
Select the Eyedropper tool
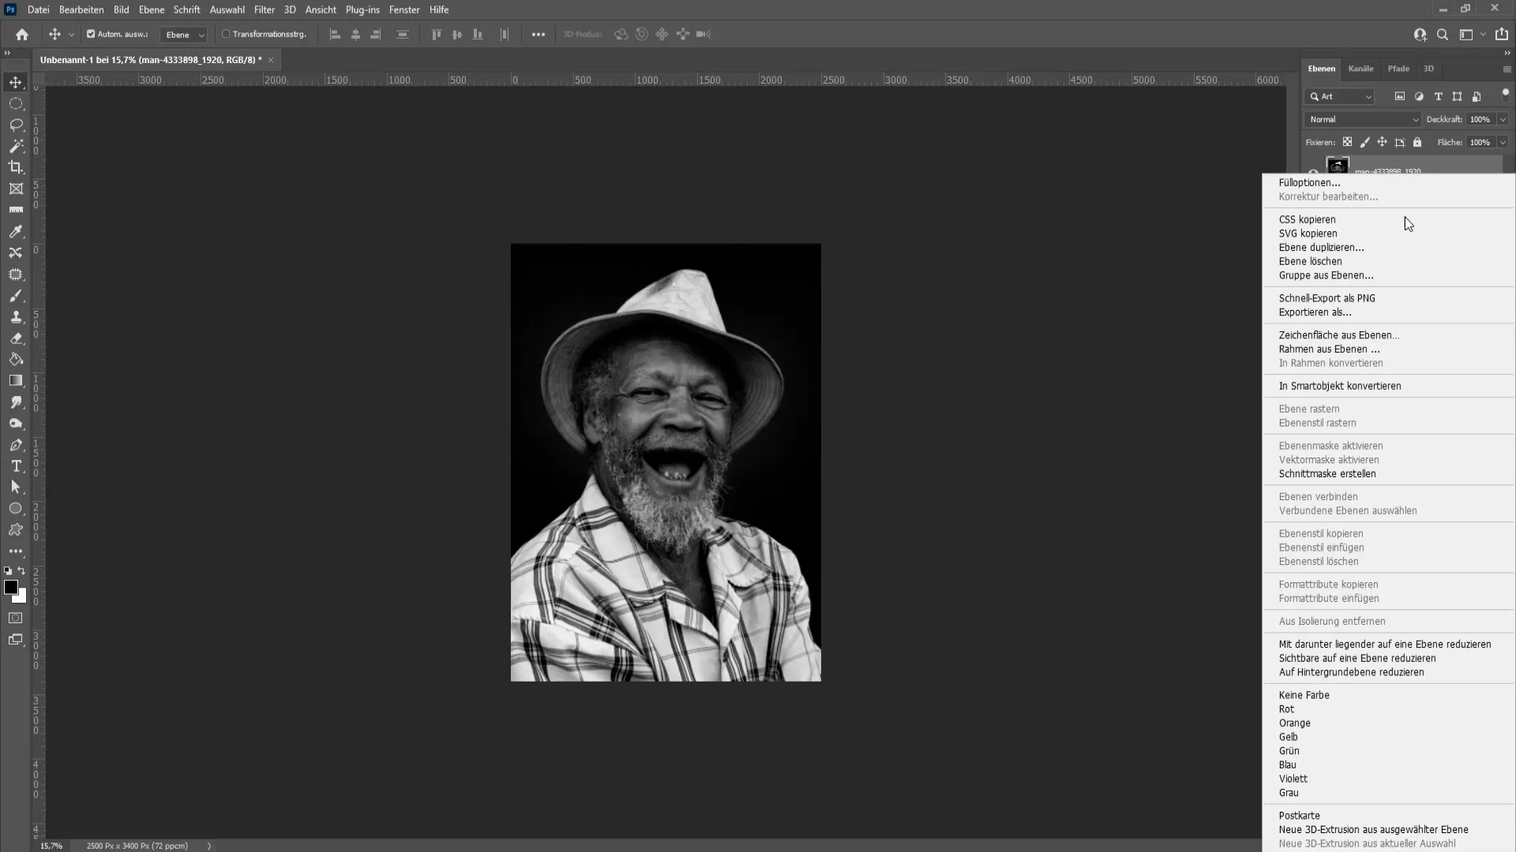pos(16,231)
